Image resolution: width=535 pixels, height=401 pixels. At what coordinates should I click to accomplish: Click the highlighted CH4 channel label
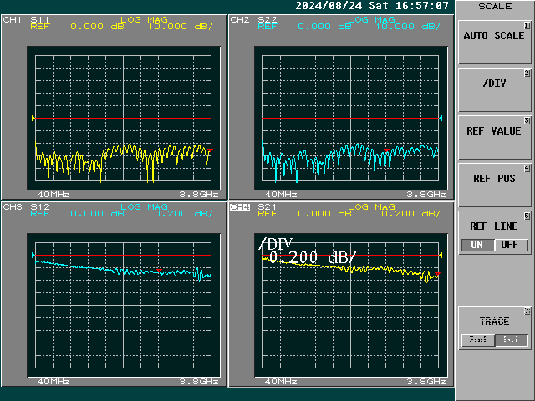pyautogui.click(x=239, y=206)
